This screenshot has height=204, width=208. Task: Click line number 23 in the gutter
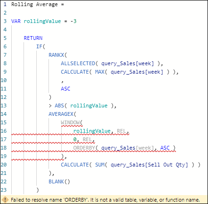(4, 190)
